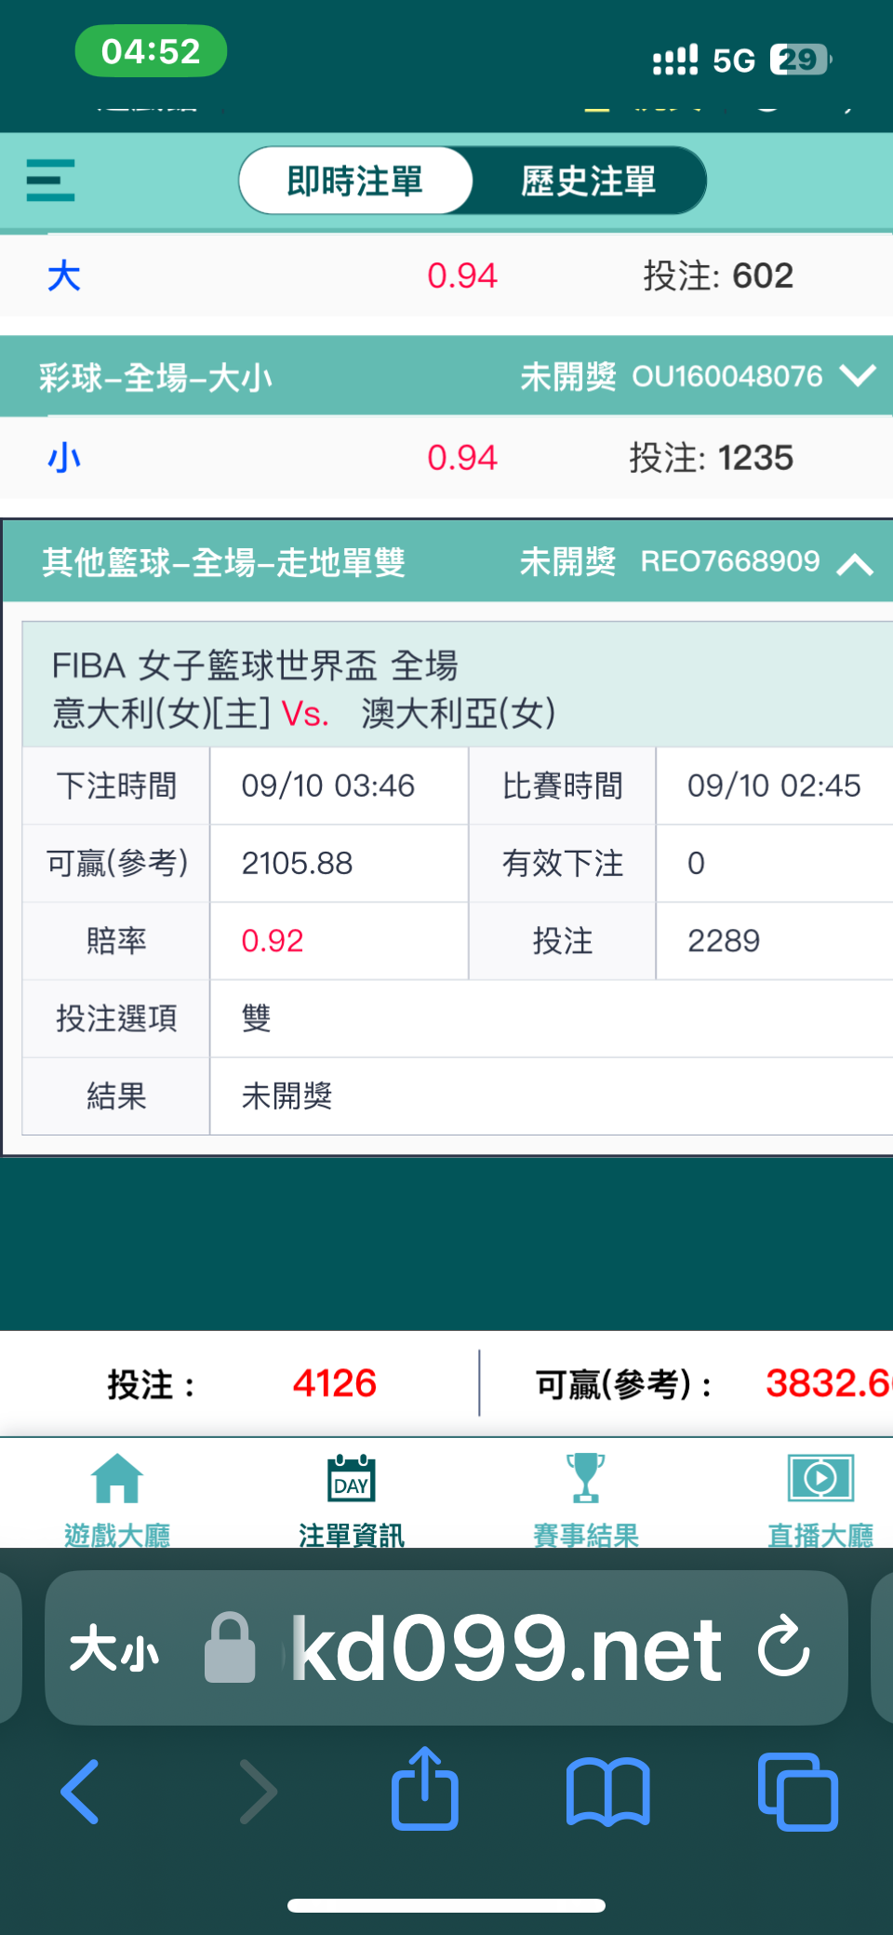Image resolution: width=893 pixels, height=1935 pixels.
Task: Open Safari tabs overview icon
Action: point(798,1792)
